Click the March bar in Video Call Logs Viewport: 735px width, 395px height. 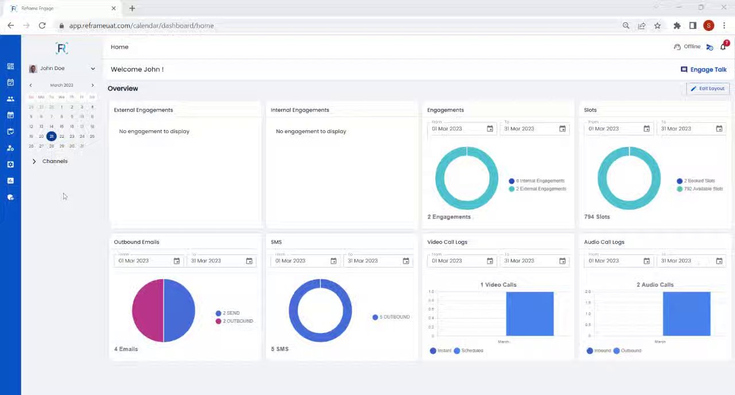529,314
